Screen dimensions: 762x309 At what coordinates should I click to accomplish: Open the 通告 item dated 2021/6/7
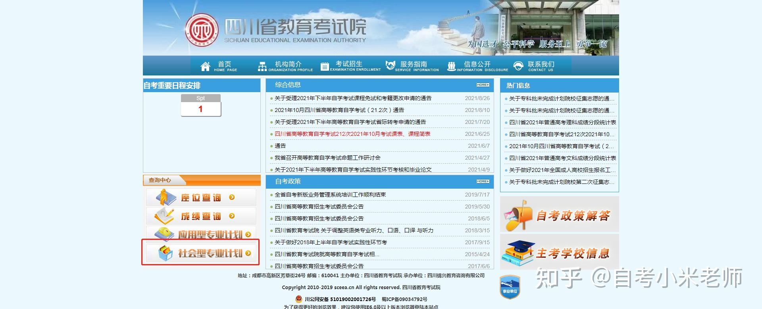[280, 146]
